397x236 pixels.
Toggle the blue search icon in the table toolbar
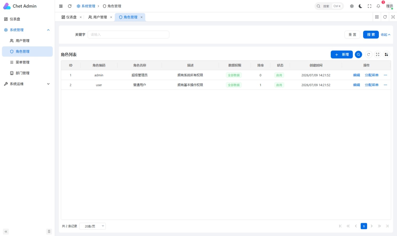[x=358, y=54]
